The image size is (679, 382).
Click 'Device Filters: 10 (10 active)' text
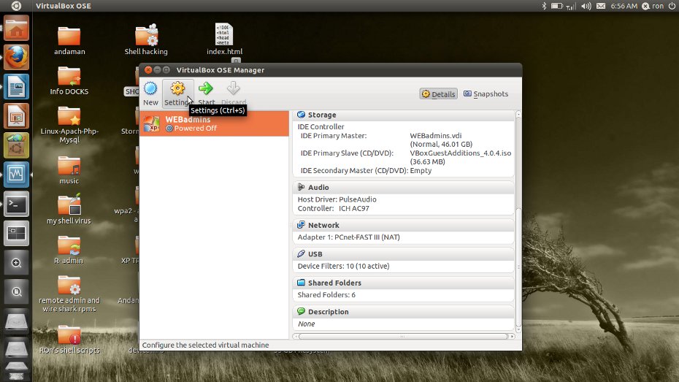pos(343,266)
